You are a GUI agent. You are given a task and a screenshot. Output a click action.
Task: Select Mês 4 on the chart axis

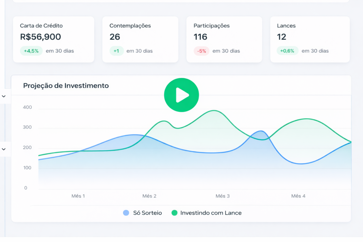pos(298,196)
